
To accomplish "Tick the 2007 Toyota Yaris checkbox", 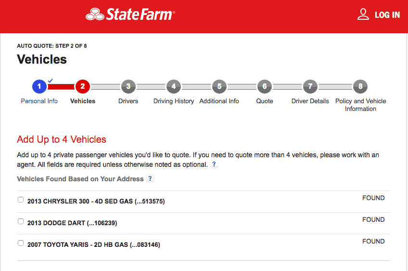I will click(x=21, y=243).
